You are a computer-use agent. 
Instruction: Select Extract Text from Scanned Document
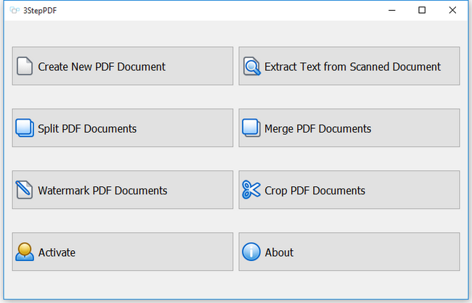pos(352,67)
